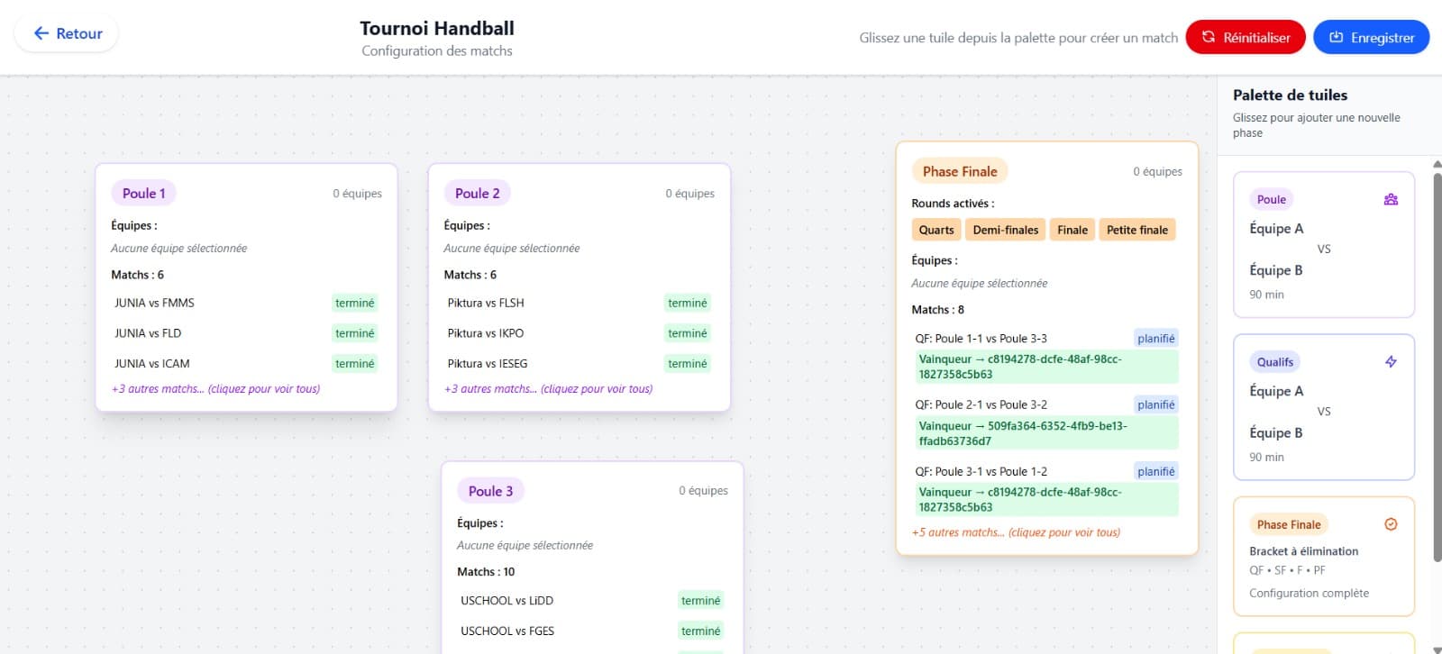The width and height of the screenshot is (1442, 654).
Task: Click the back arrow icon beside Retour
Action: coord(41,33)
